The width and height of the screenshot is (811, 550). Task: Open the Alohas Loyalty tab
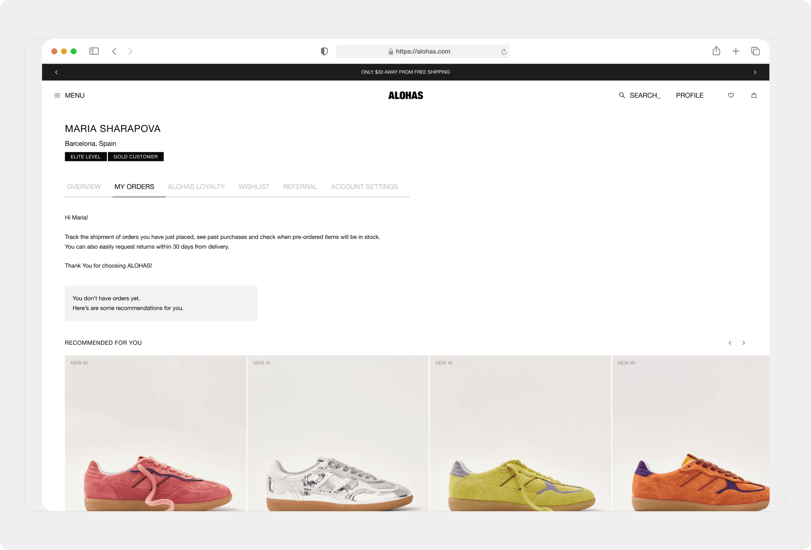pos(196,187)
